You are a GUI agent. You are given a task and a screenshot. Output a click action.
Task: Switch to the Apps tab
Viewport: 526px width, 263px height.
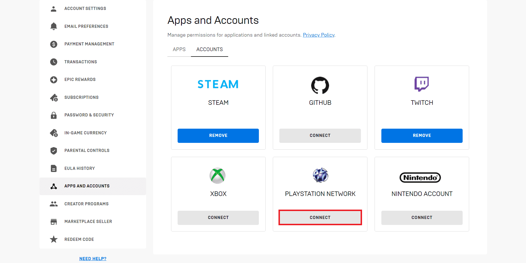[x=179, y=49]
